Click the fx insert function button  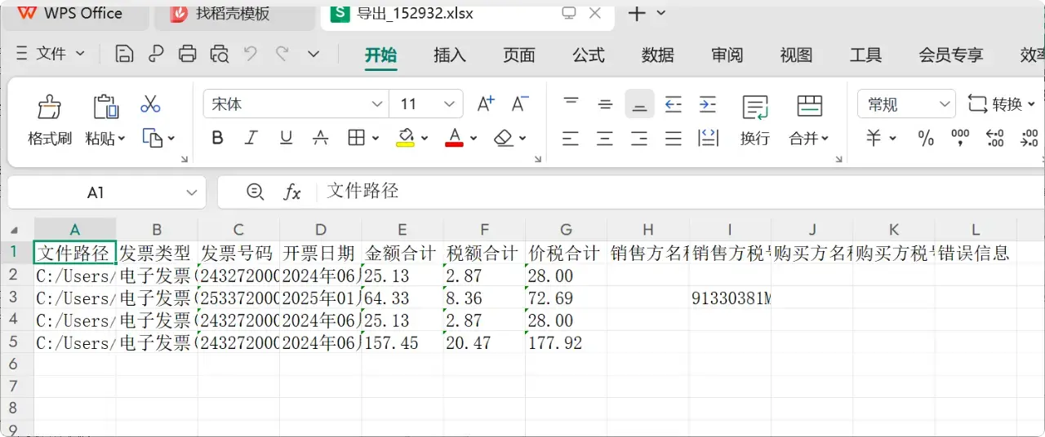click(x=292, y=192)
